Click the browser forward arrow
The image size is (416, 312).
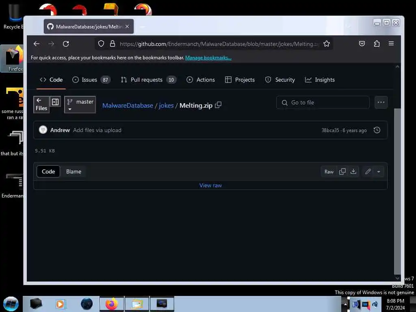pos(51,44)
